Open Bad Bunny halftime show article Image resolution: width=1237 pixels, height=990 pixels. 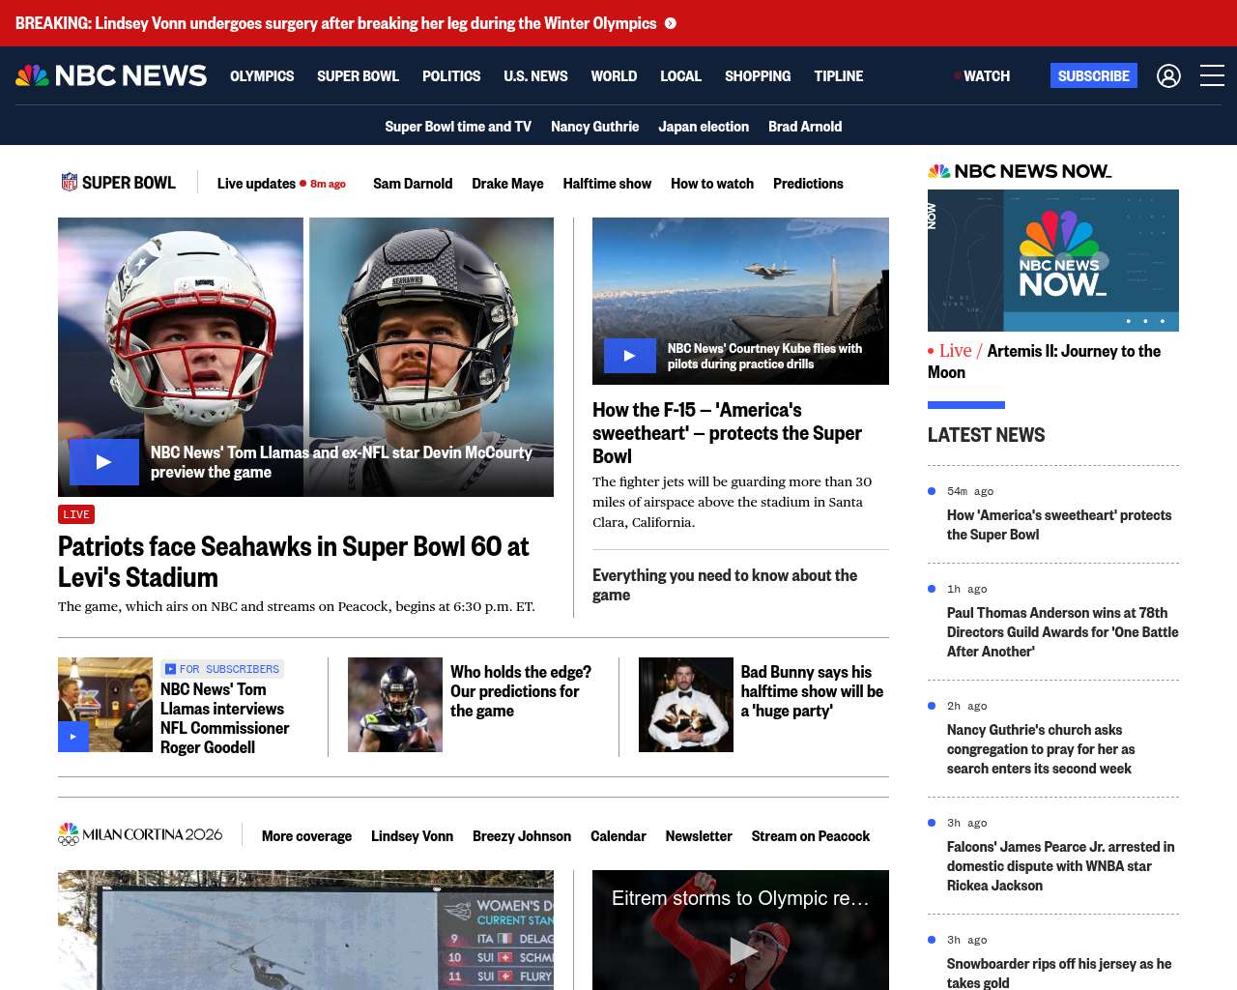[x=811, y=691]
